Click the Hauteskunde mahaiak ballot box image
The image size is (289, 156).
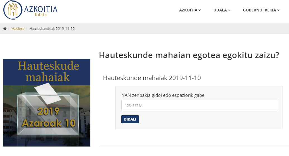(47, 103)
